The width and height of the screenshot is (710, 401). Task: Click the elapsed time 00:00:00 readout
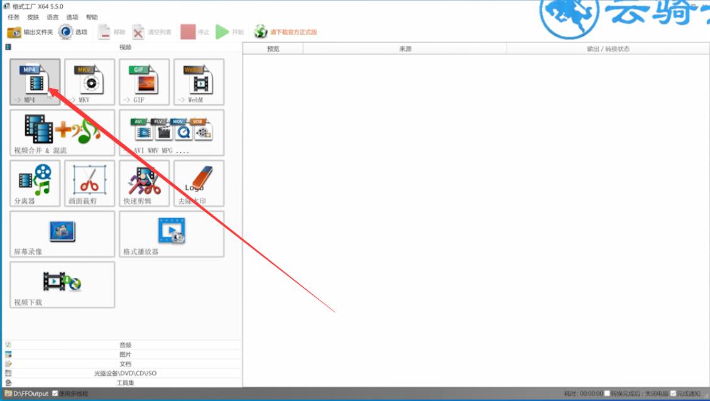point(591,393)
